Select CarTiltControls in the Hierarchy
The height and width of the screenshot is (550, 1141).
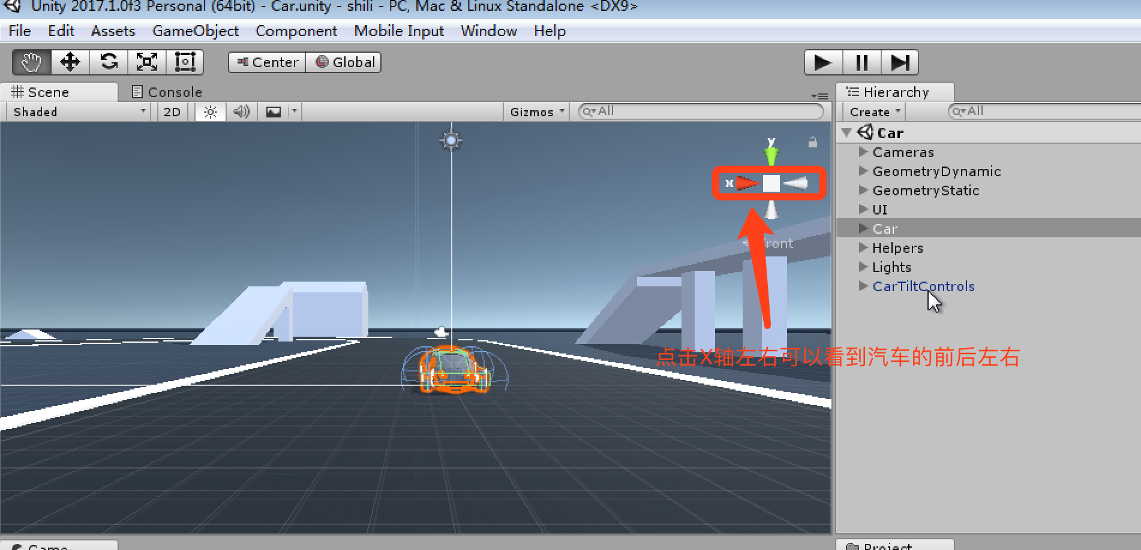click(924, 286)
